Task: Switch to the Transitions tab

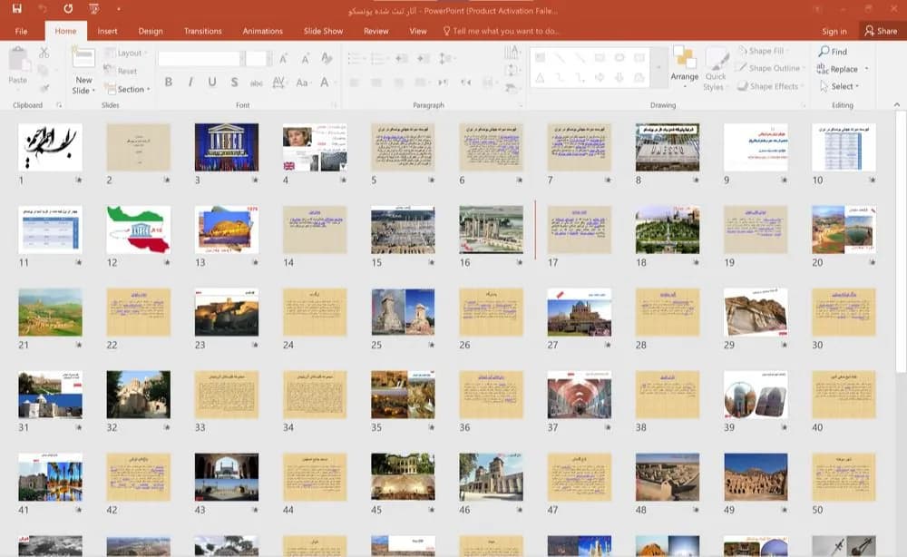Action: (x=202, y=31)
